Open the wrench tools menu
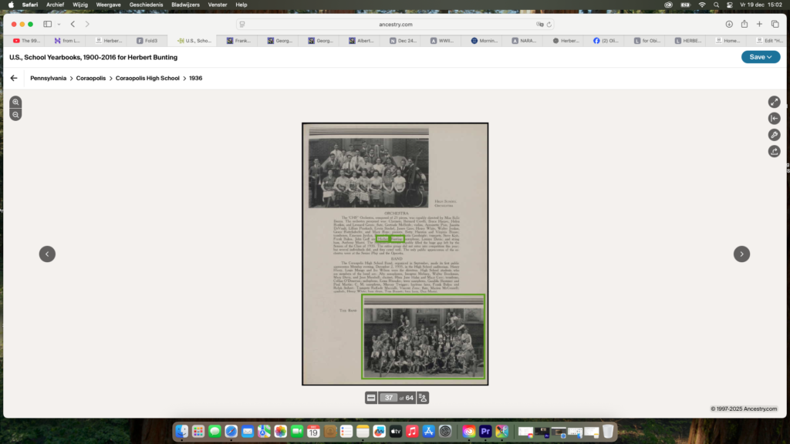 coord(774,135)
